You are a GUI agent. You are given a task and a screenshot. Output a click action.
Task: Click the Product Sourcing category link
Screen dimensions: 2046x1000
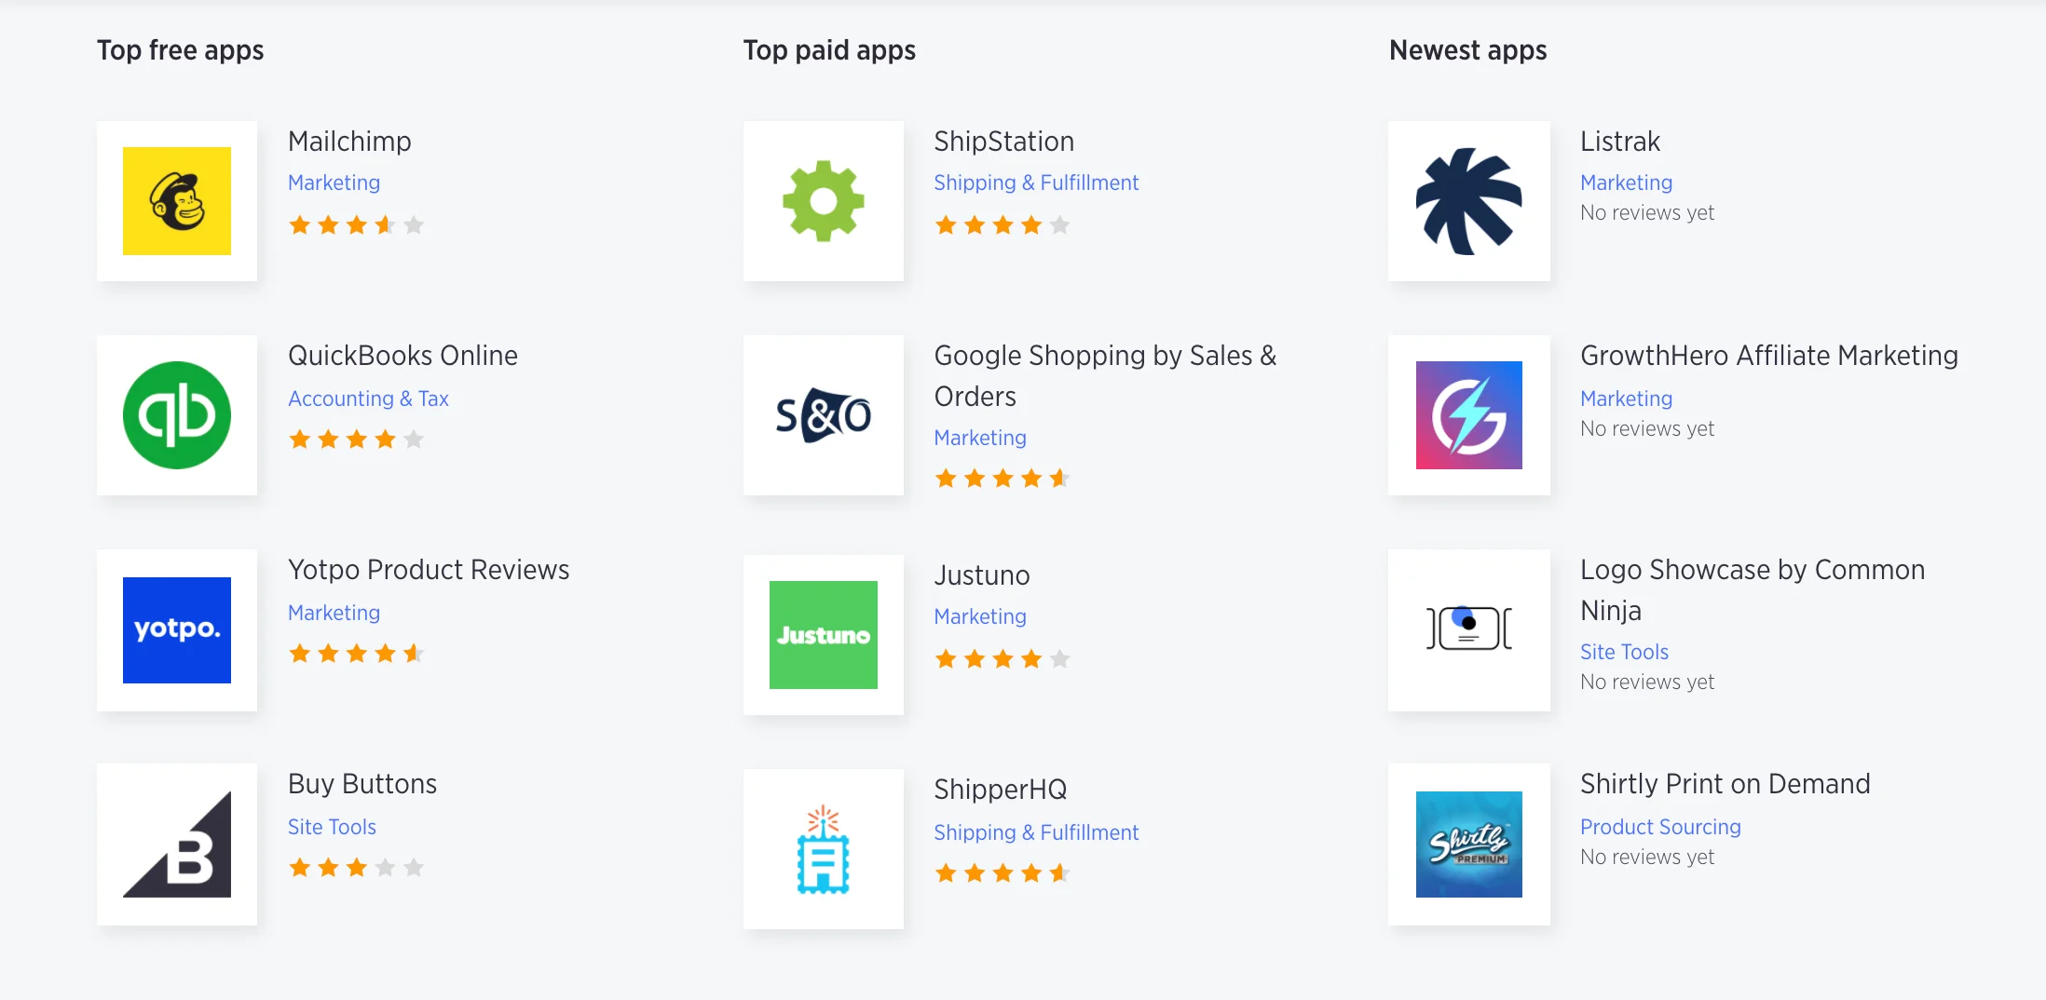[1660, 827]
